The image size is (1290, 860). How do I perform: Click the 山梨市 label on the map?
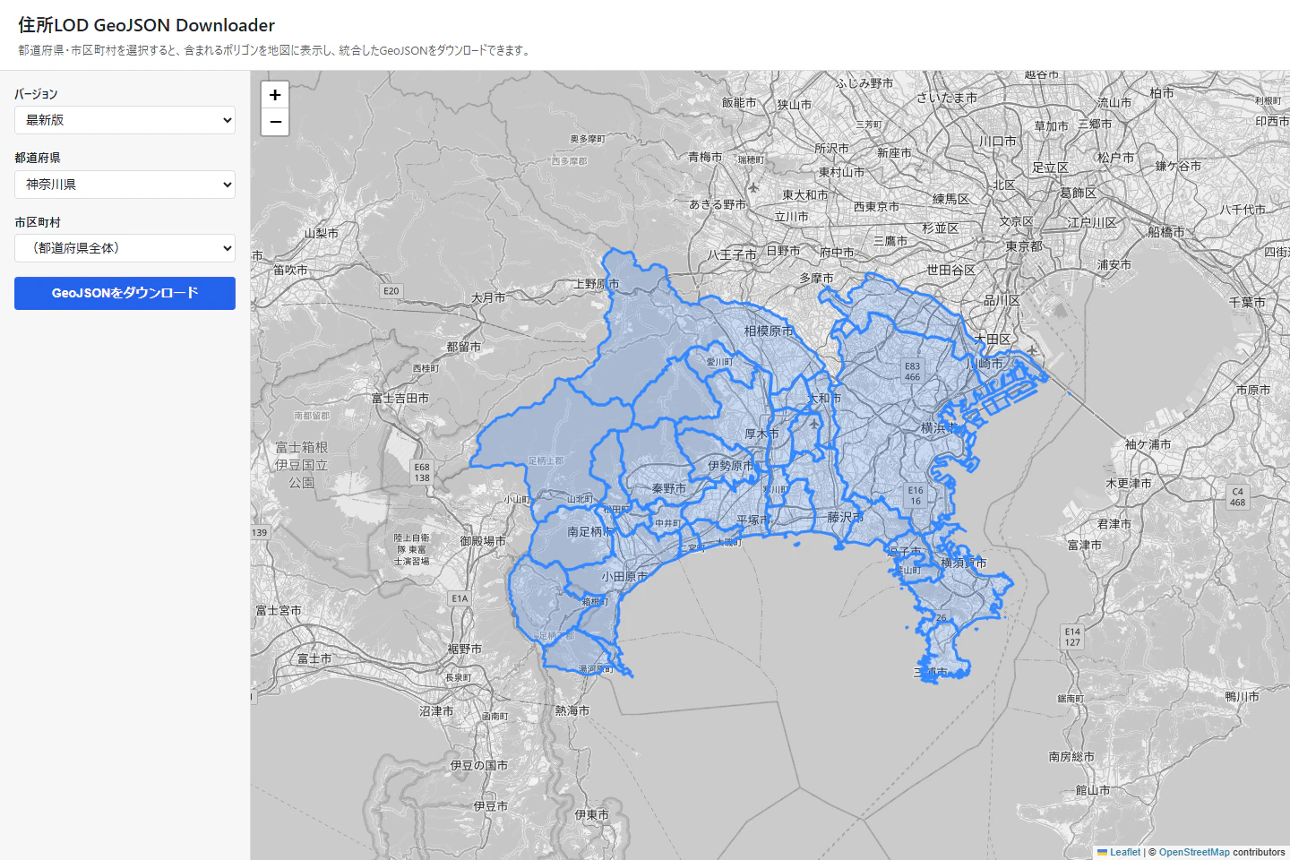coord(322,234)
